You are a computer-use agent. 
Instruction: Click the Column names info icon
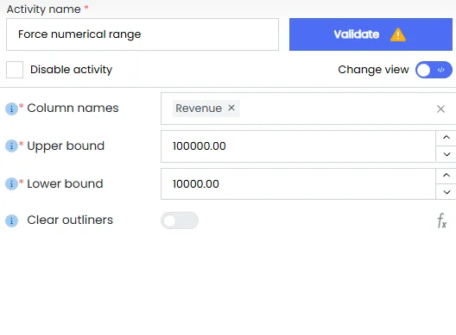(11, 109)
